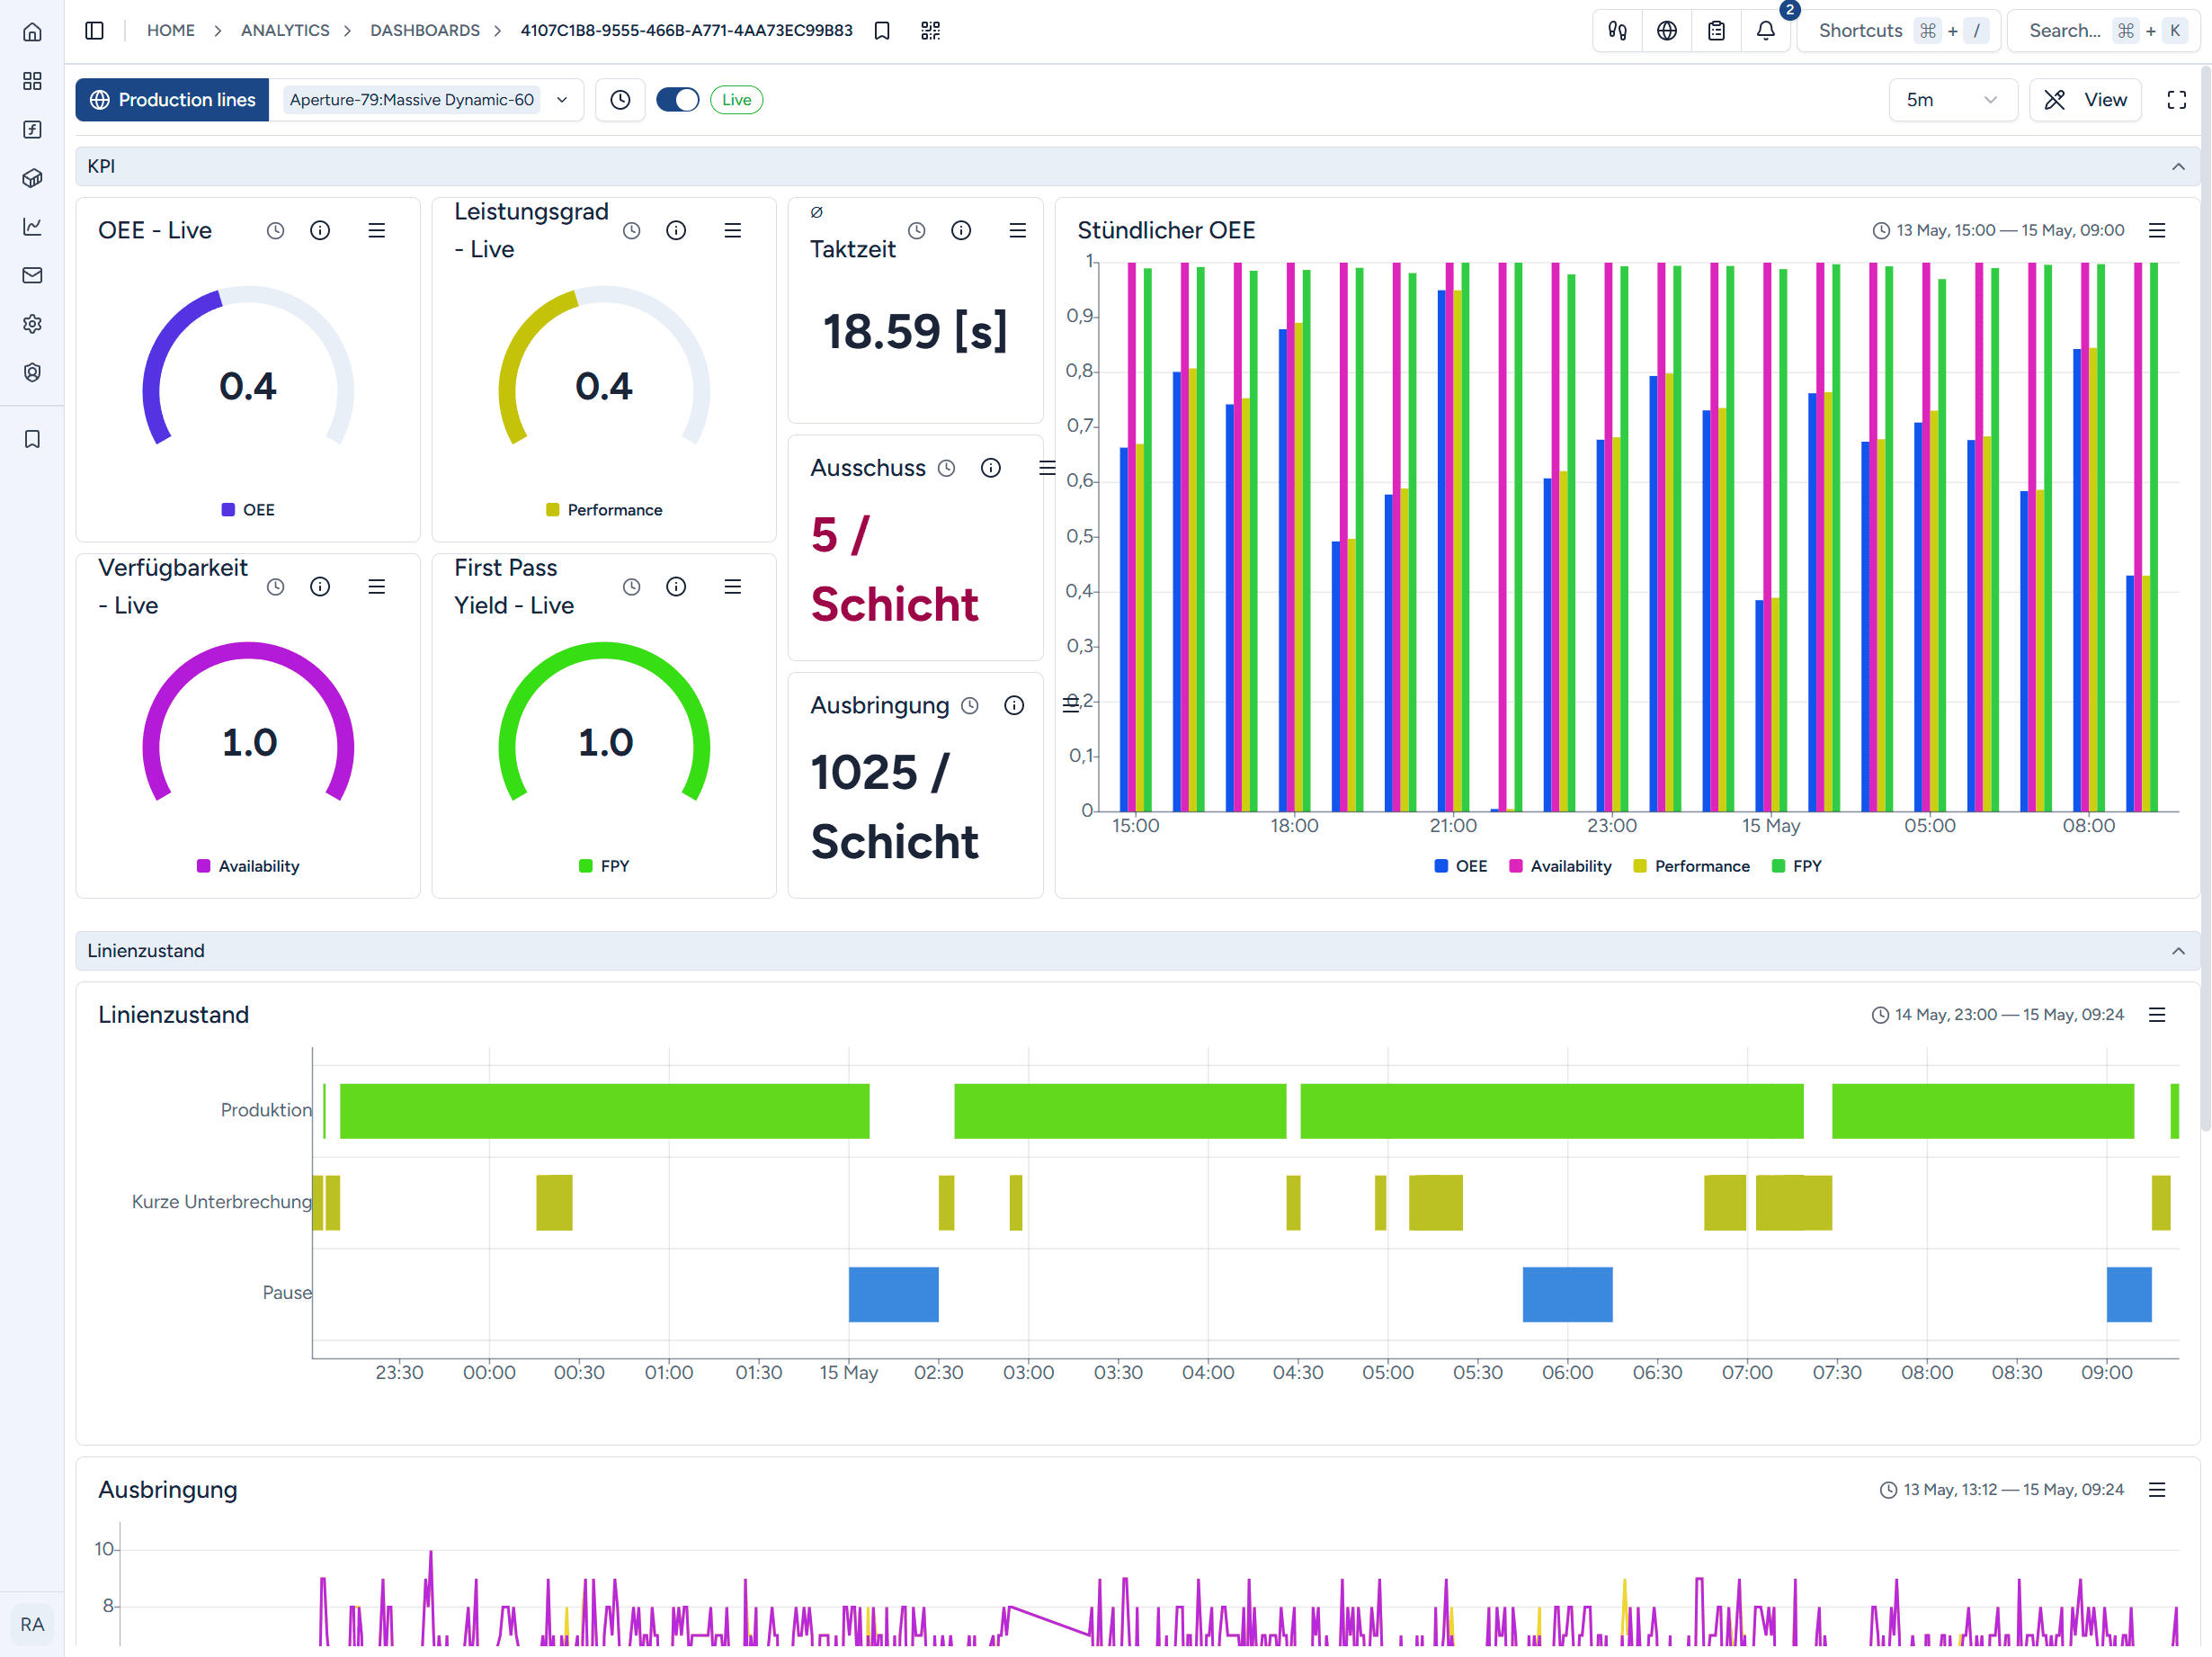The height and width of the screenshot is (1657, 2212).
Task: Toggle the Live mode switch
Action: click(x=677, y=100)
